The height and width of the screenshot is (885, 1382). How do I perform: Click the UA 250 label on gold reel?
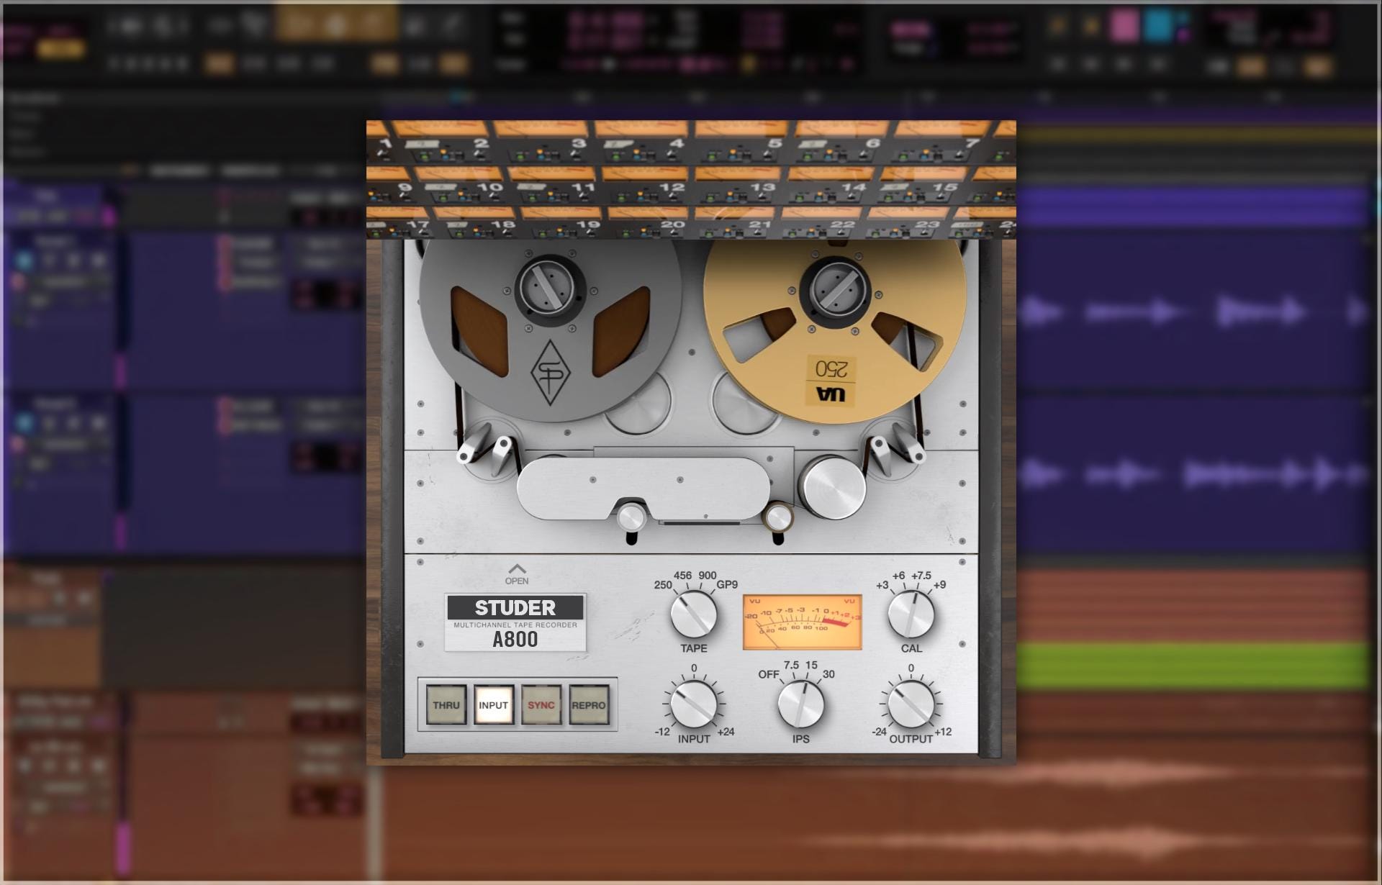pos(831,381)
